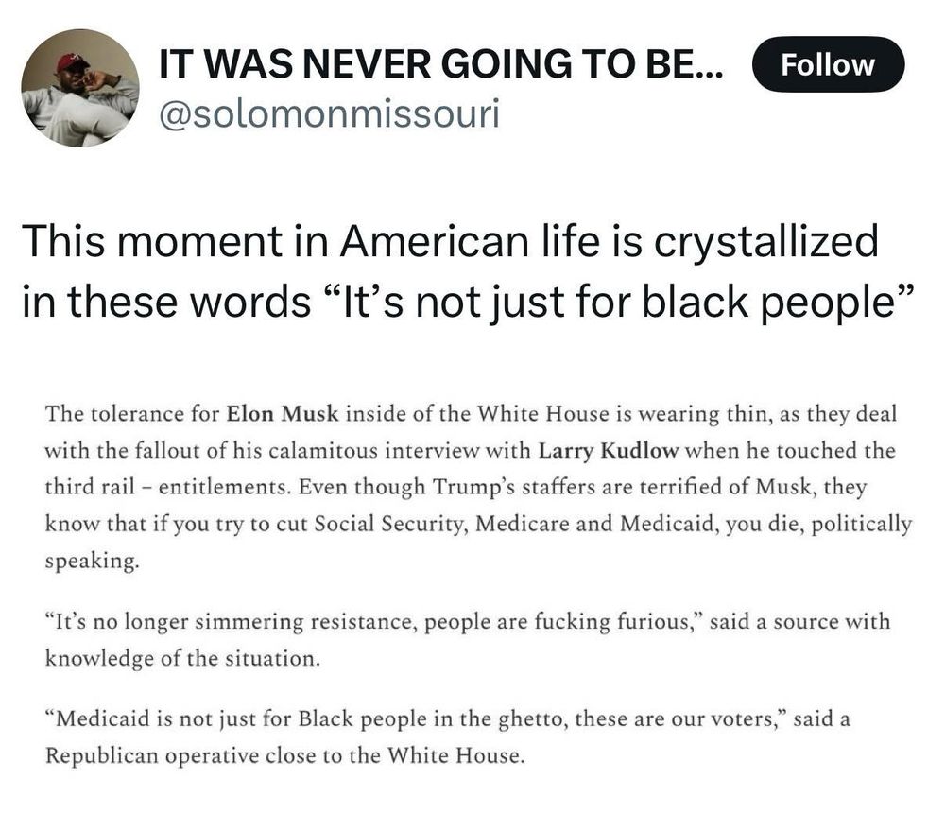Click the bold name Larry Kudlow
Image resolution: width=945 pixels, height=831 pixels.
pos(609,451)
